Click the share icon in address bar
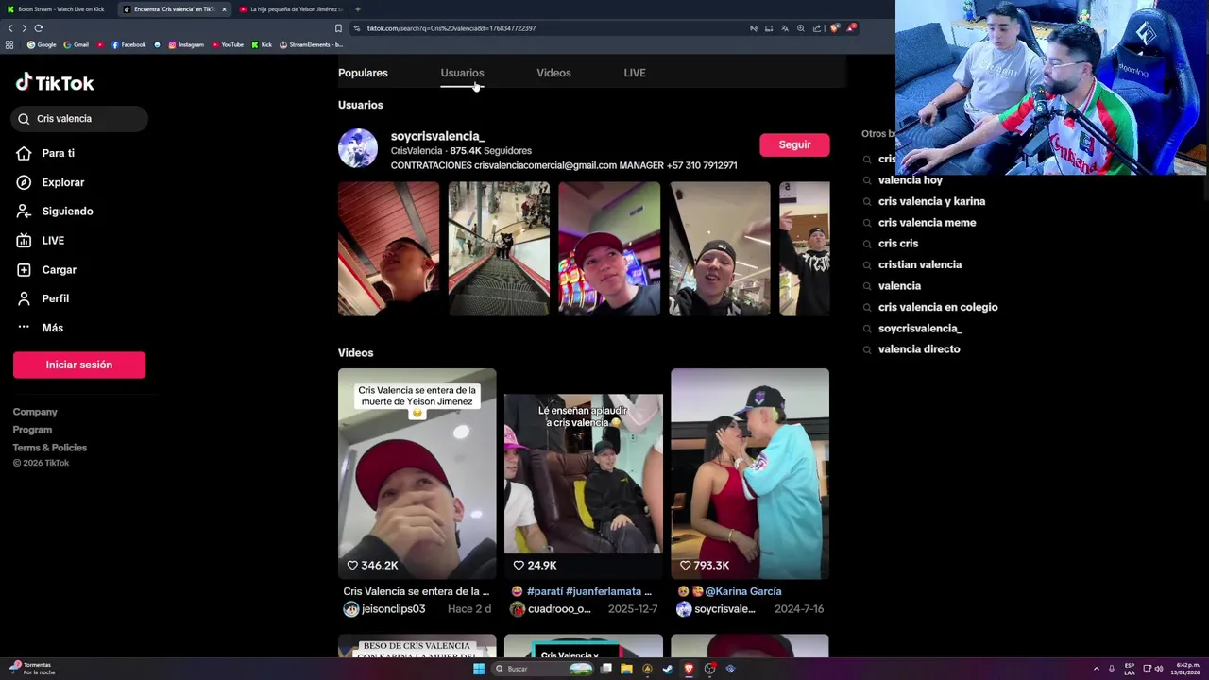The height and width of the screenshot is (680, 1209). 817,28
